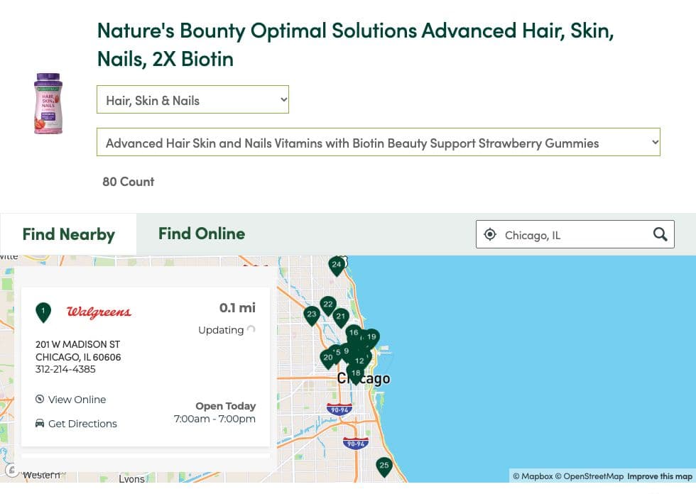This screenshot has height=494, width=696.
Task: Click the locate-me crosshair icon in search box
Action: [489, 234]
